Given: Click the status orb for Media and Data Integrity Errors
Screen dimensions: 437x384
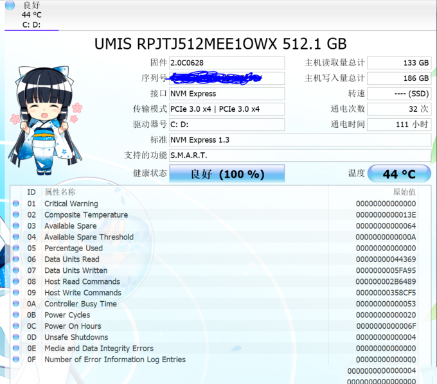Looking at the screenshot, I should coord(16,348).
